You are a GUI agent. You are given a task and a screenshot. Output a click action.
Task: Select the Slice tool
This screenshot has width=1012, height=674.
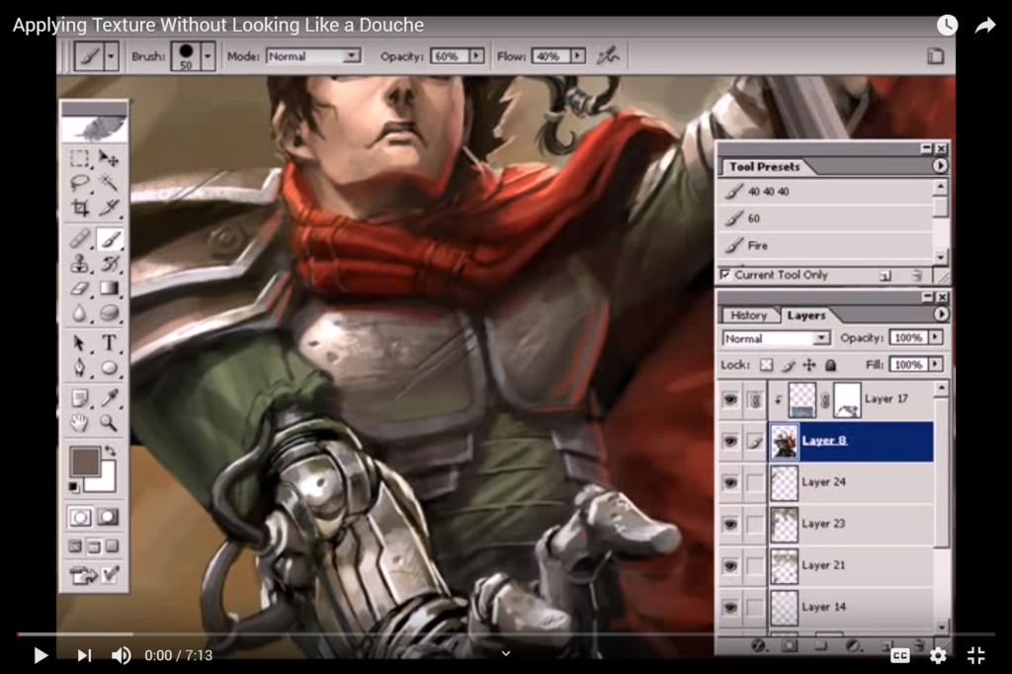(x=109, y=208)
